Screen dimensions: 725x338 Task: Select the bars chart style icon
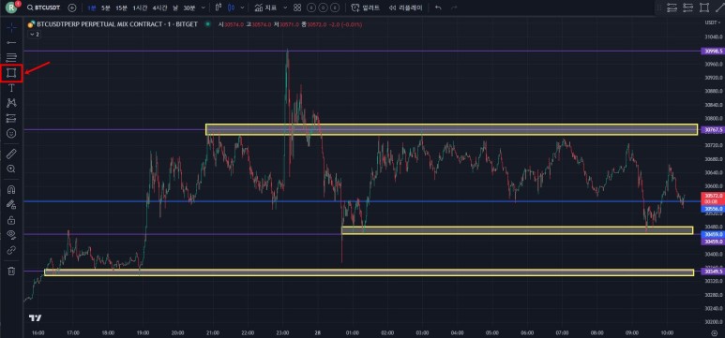[219, 7]
